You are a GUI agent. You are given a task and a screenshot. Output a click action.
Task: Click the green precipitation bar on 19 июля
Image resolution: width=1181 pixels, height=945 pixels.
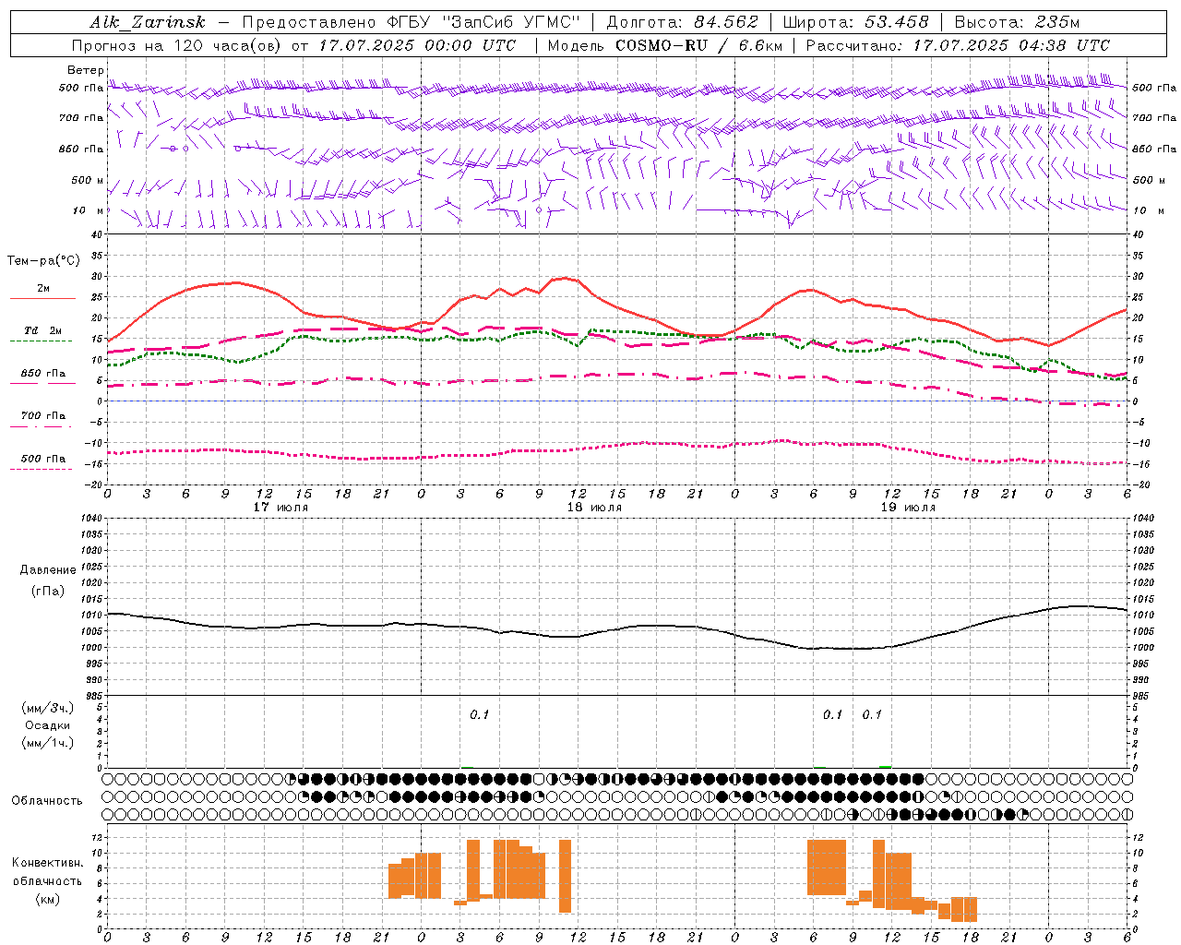pos(886,766)
